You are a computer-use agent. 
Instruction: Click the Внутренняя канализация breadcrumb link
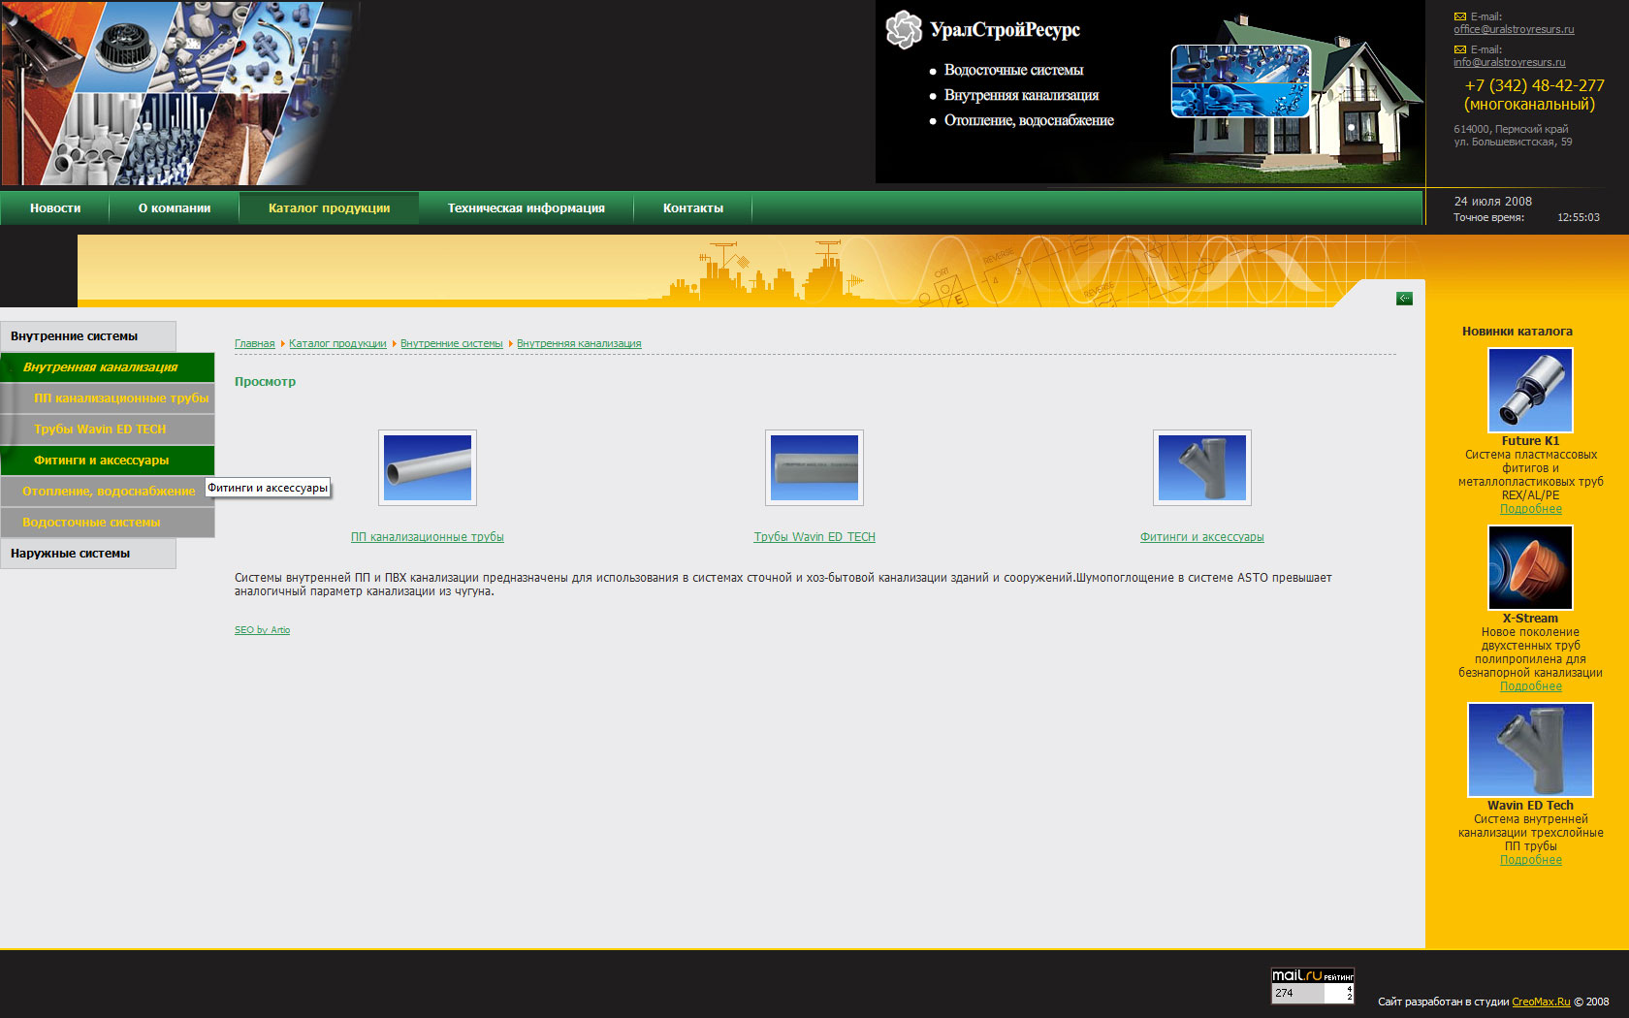point(579,344)
